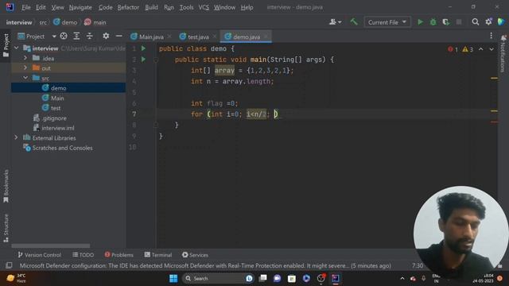The width and height of the screenshot is (509, 286).
Task: Open the Navigate menu
Action: pyautogui.click(x=80, y=7)
